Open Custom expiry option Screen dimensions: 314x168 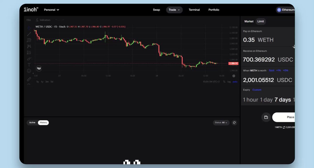click(x=257, y=90)
